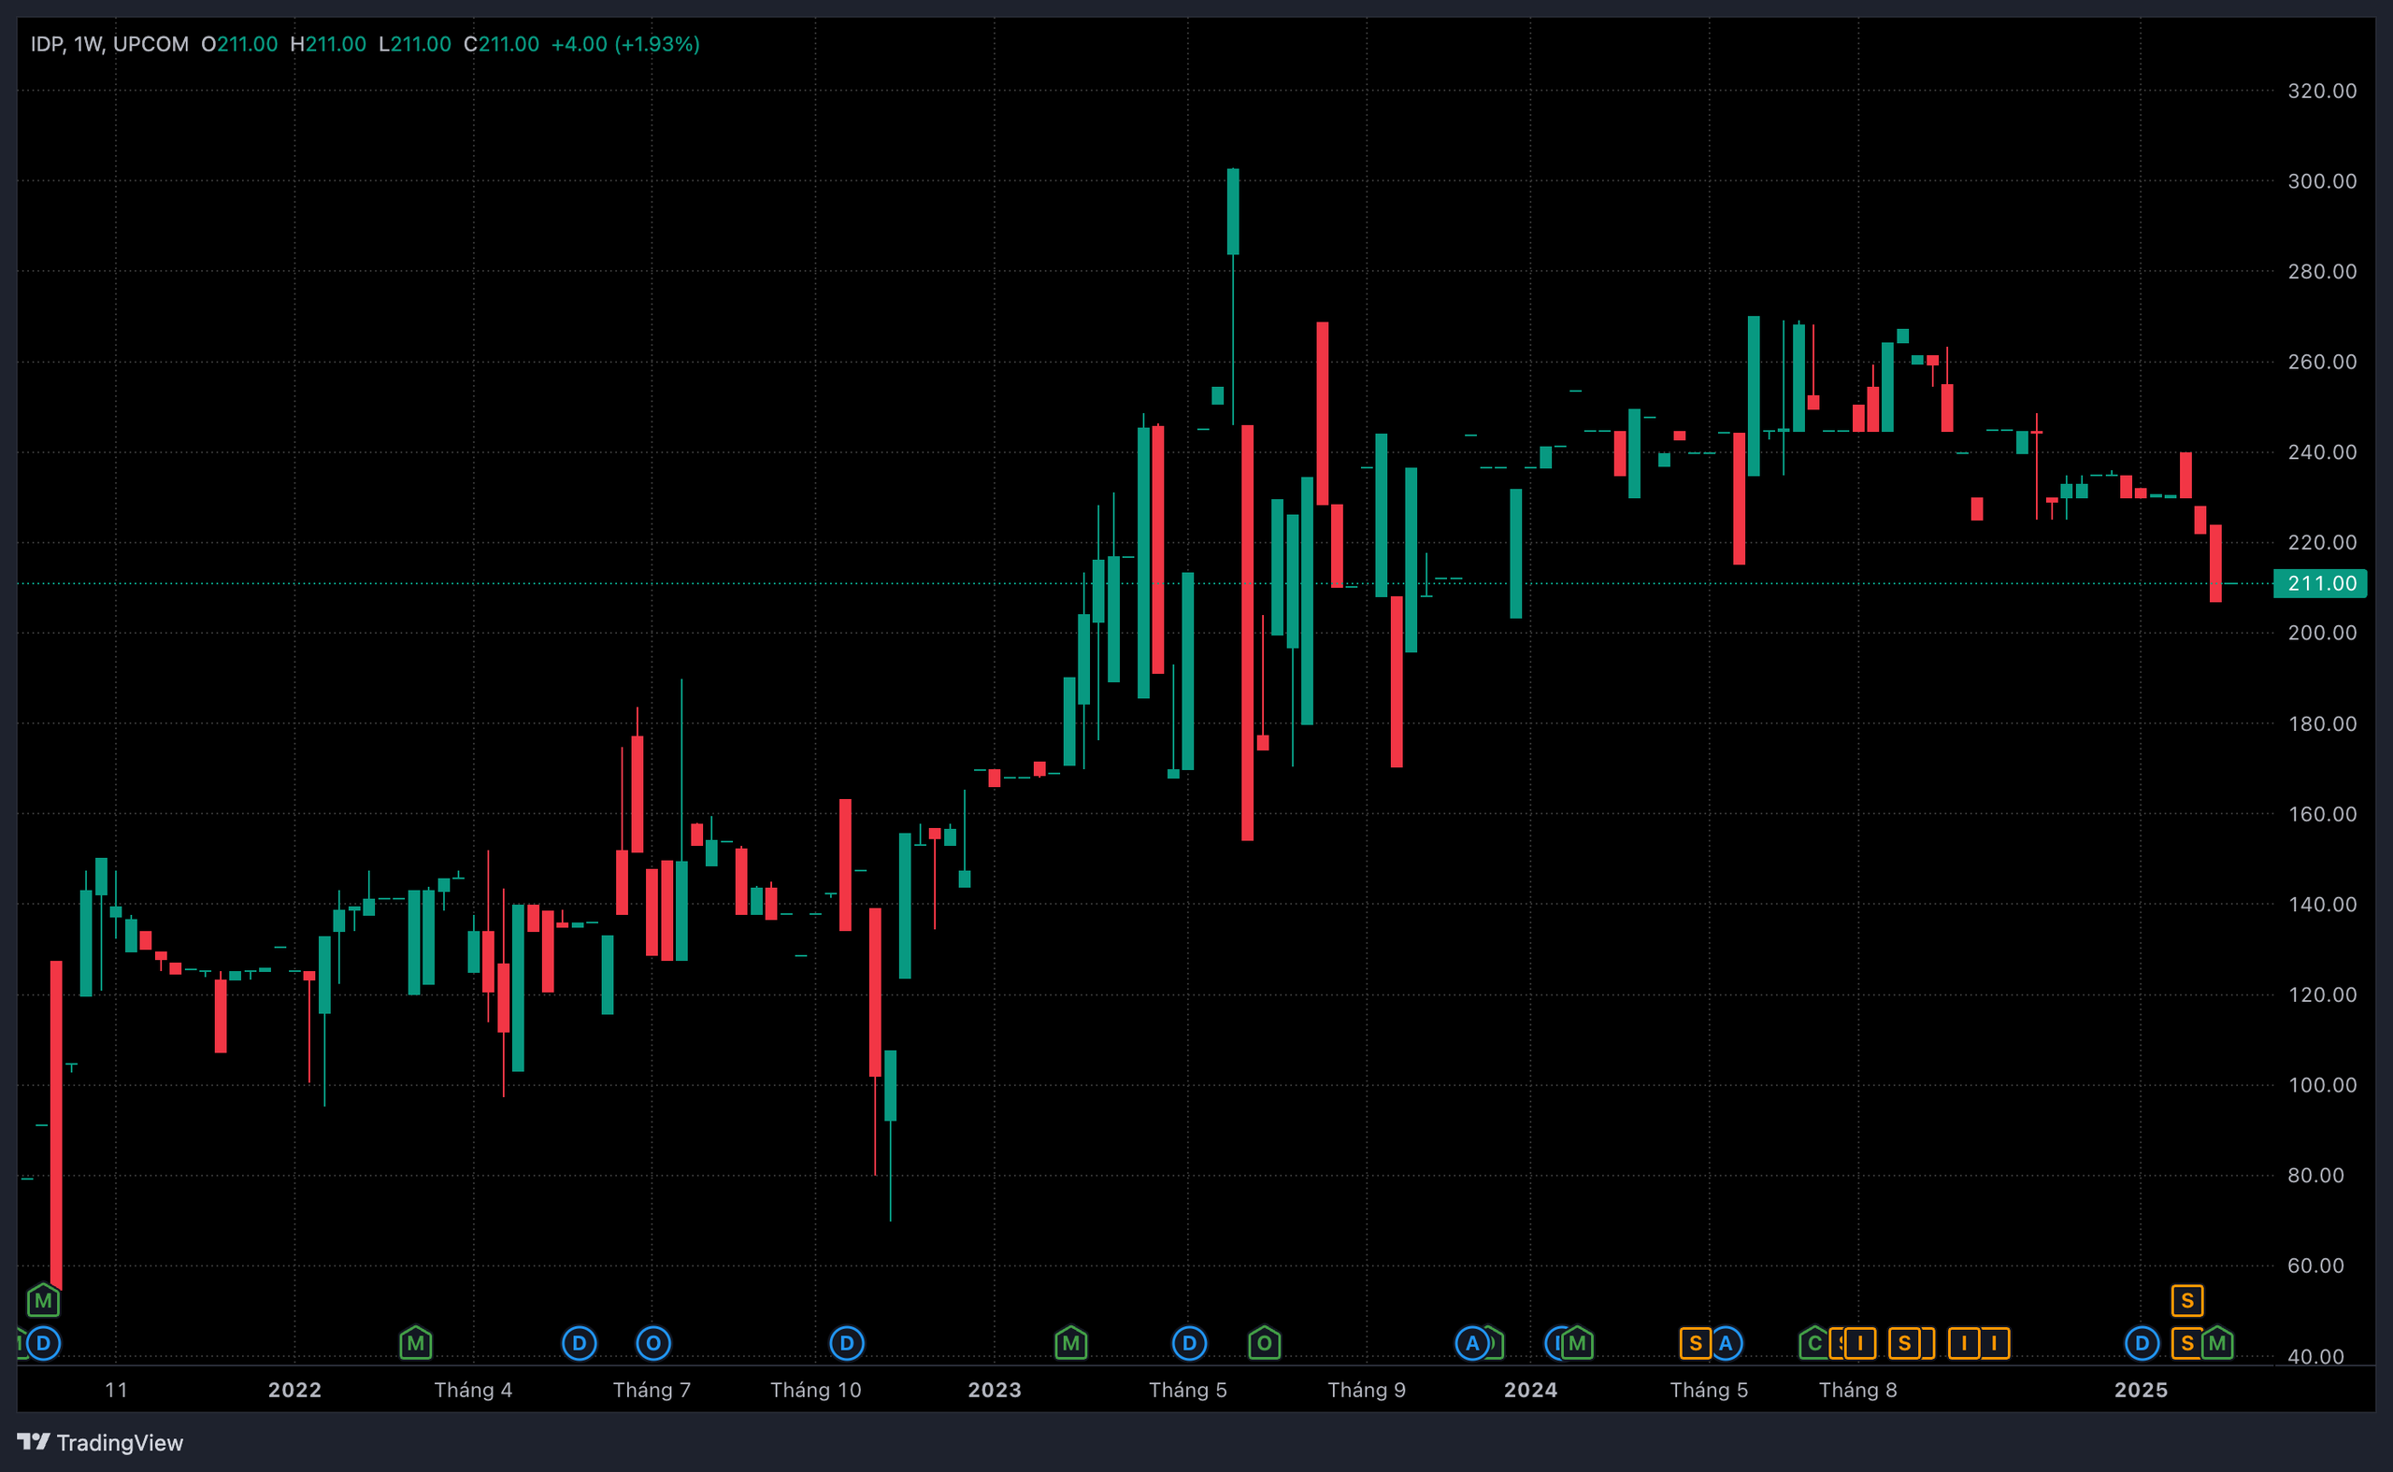Click the 220.00 price axis label
The height and width of the screenshot is (1472, 2393).
pos(2322,542)
